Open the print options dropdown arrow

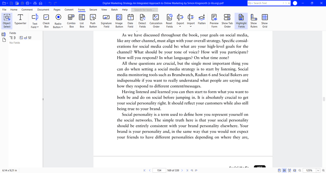tap(31, 3)
